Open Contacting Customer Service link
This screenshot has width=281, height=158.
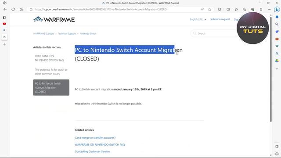(92, 151)
